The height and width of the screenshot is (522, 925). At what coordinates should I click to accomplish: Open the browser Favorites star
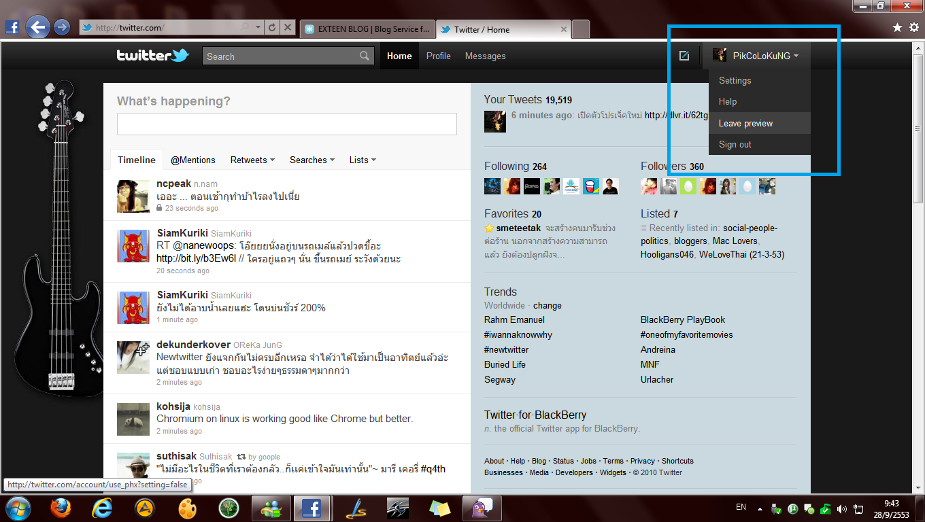(x=897, y=27)
